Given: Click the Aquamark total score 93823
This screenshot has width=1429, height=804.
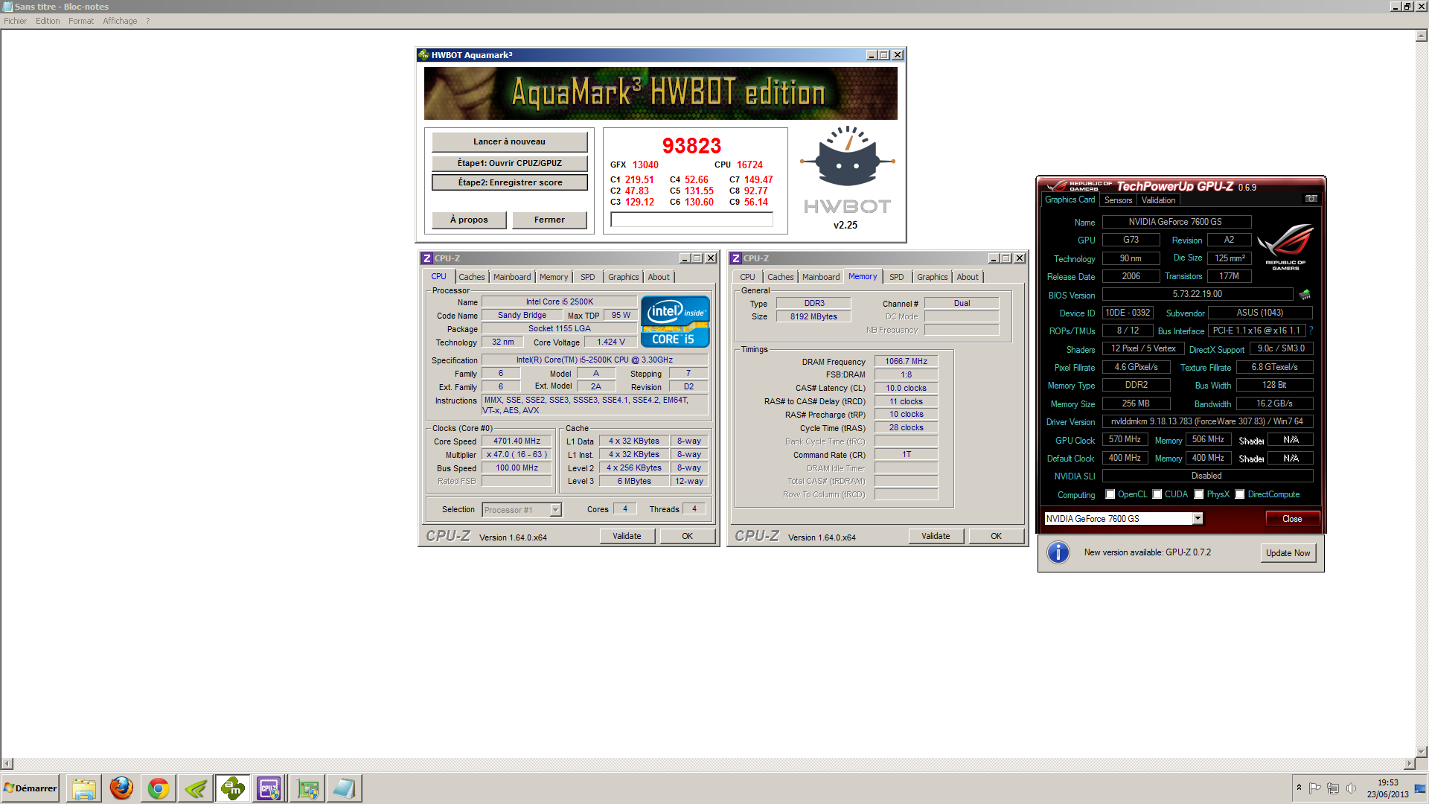Looking at the screenshot, I should coord(691,146).
